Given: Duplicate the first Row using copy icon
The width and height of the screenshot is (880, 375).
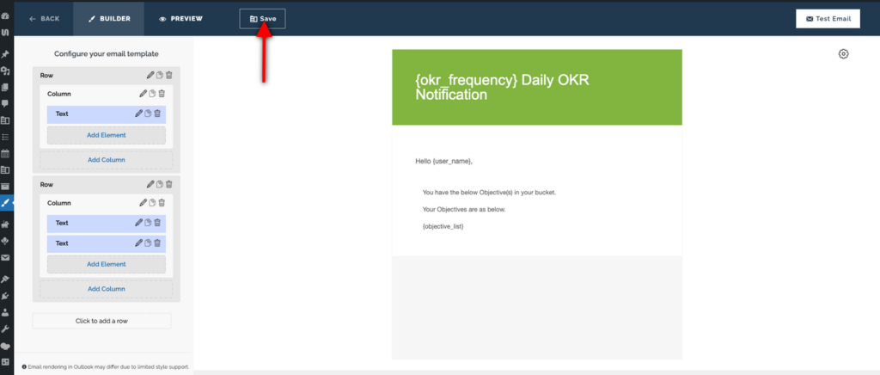Looking at the screenshot, I should tap(160, 76).
